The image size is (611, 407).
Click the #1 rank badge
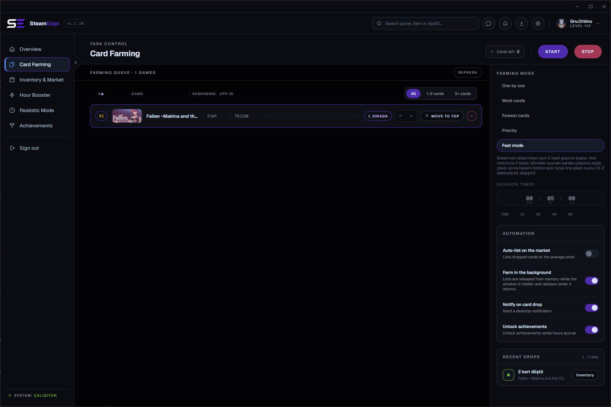coord(101,116)
